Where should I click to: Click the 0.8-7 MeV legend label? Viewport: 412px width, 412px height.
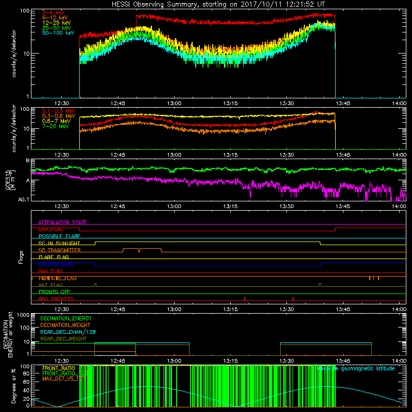(57, 121)
